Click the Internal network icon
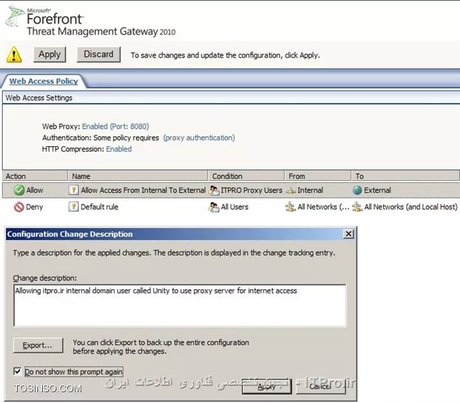460x403 pixels. pos(291,191)
